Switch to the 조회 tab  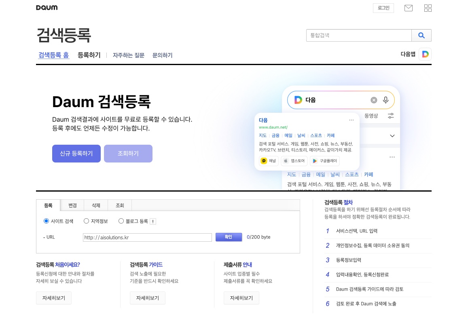tap(120, 205)
